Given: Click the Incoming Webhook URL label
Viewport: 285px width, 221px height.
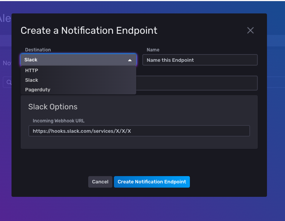Looking at the screenshot, I should click(x=59, y=121).
